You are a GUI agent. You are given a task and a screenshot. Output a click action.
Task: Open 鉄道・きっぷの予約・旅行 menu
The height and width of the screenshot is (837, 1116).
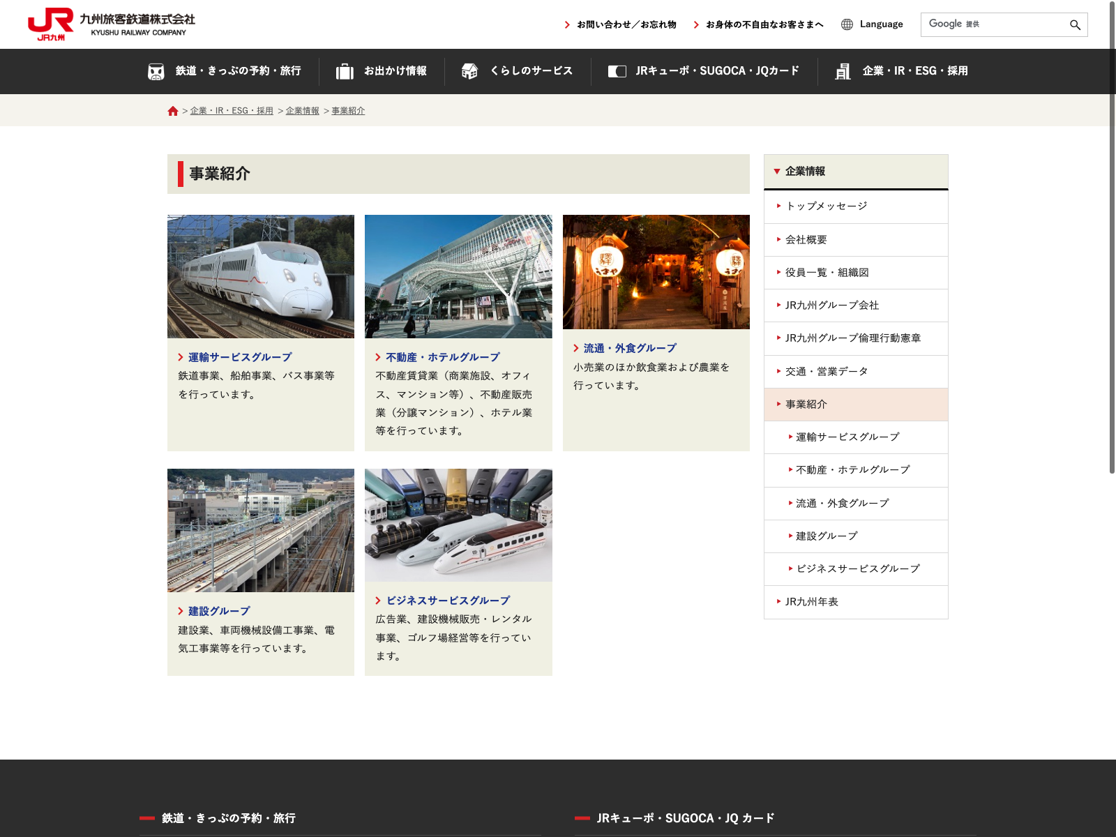238,71
